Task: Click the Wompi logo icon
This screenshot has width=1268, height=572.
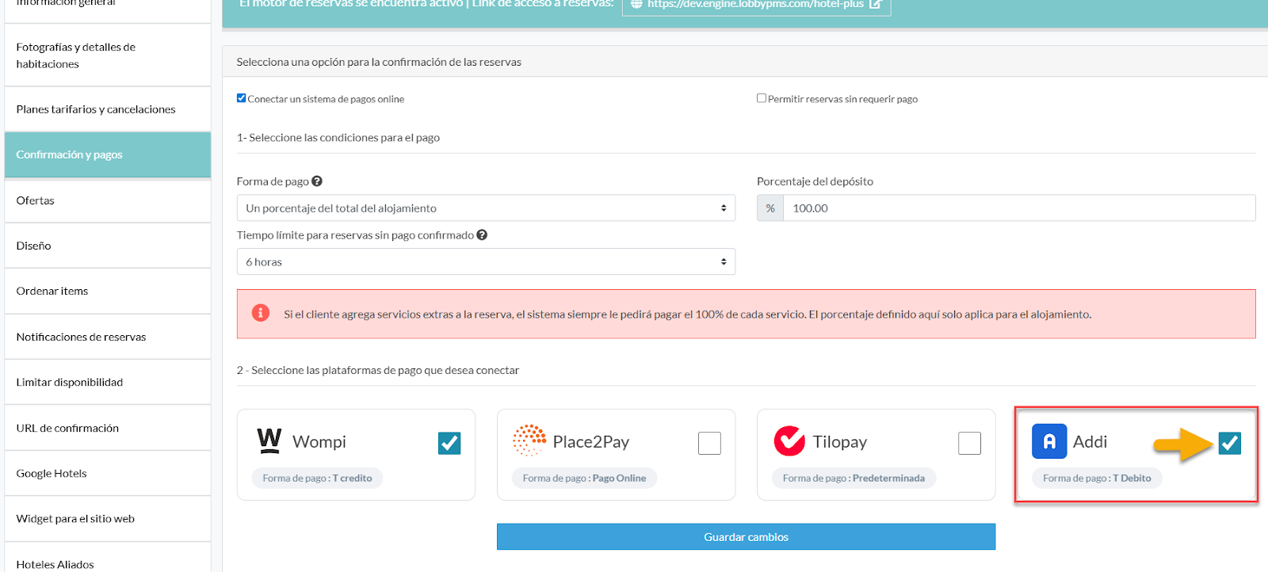Action: [269, 440]
